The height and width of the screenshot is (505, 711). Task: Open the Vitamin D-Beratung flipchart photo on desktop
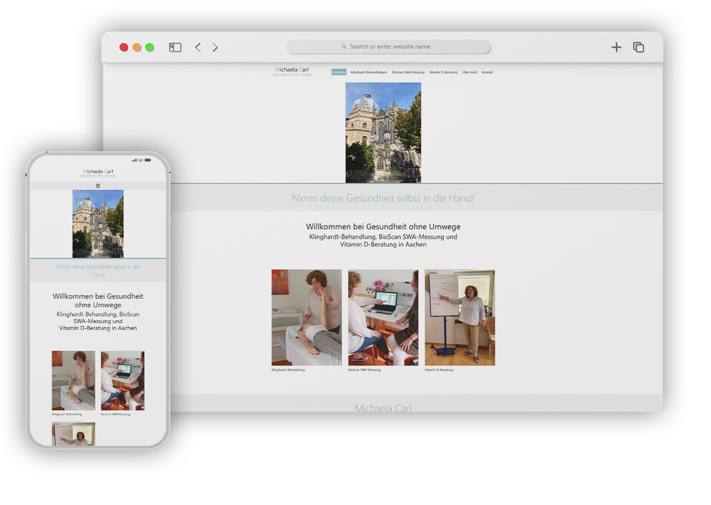point(460,317)
